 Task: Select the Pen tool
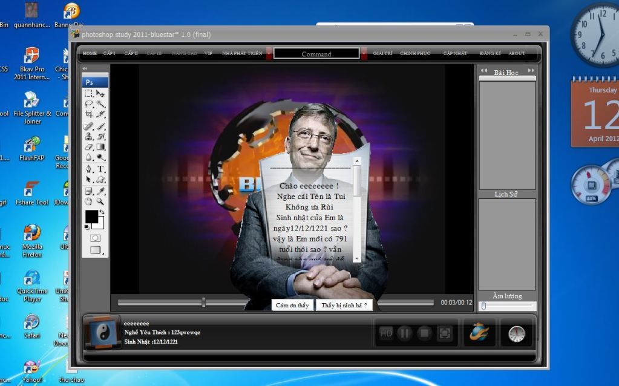(x=89, y=169)
